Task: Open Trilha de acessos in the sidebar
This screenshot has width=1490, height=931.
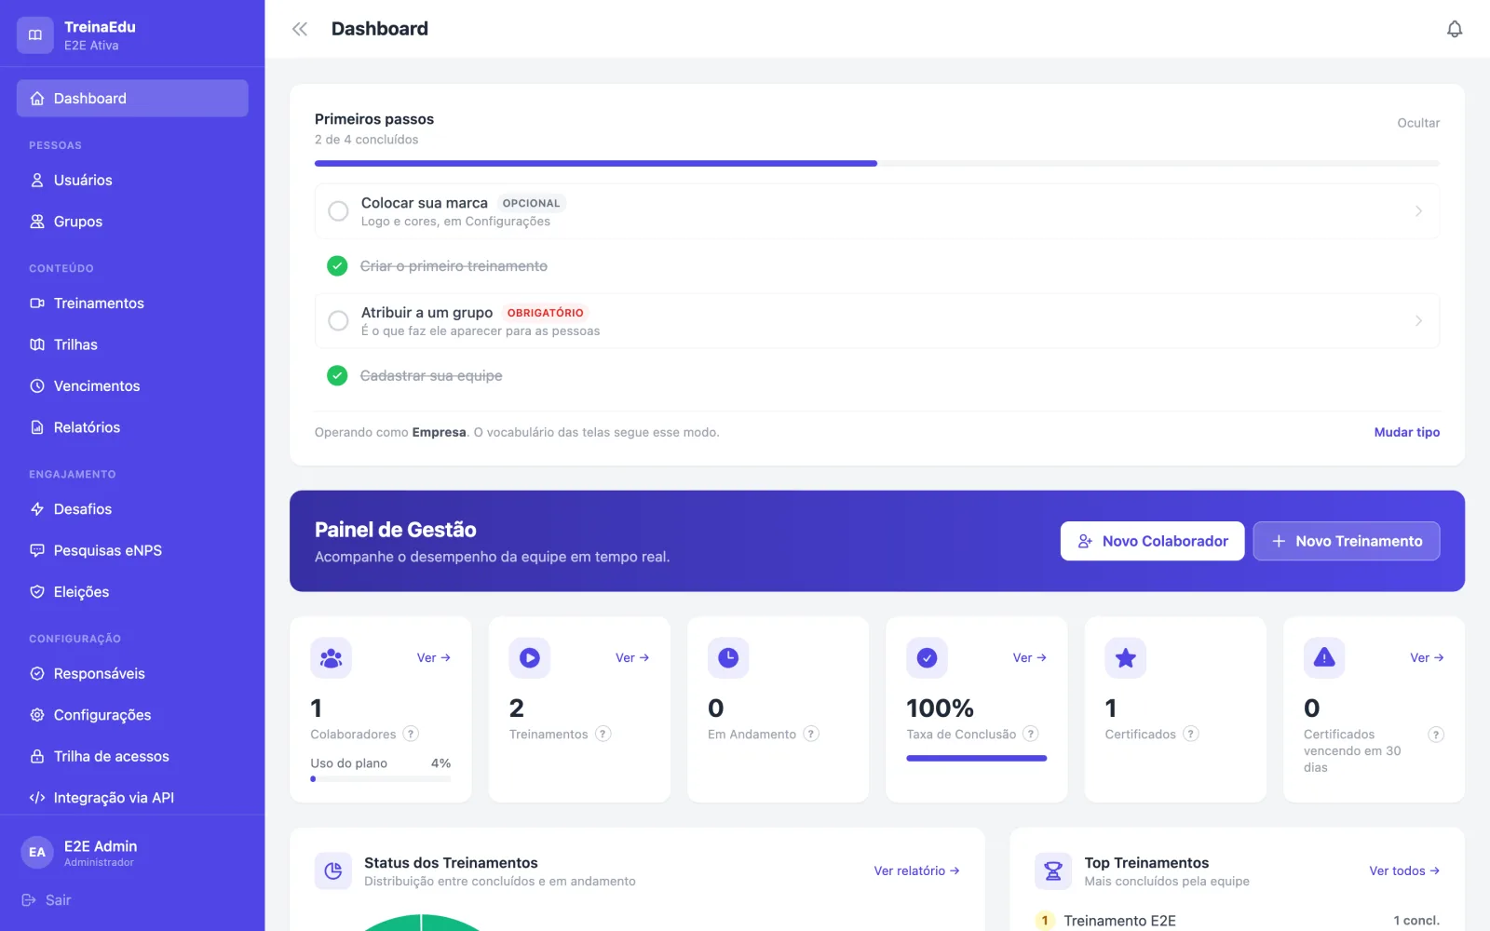Action: point(132,757)
